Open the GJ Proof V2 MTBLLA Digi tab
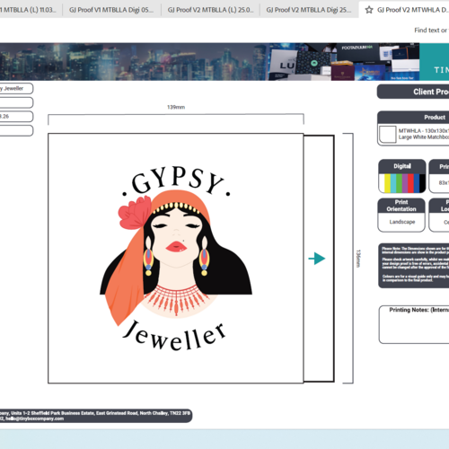 [x=309, y=10]
